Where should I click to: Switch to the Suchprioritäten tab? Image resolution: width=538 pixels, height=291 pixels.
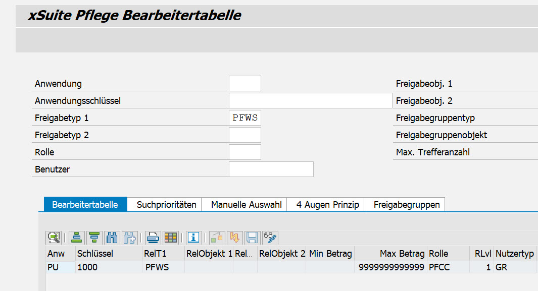[166, 204]
